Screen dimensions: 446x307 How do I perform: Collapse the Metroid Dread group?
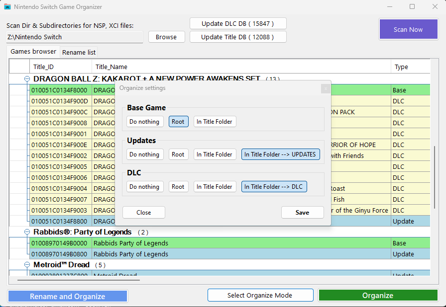pyautogui.click(x=27, y=265)
